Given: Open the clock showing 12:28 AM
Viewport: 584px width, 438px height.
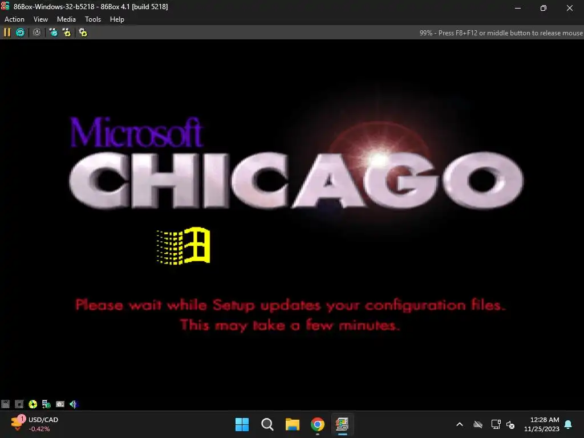Looking at the screenshot, I should (x=542, y=424).
